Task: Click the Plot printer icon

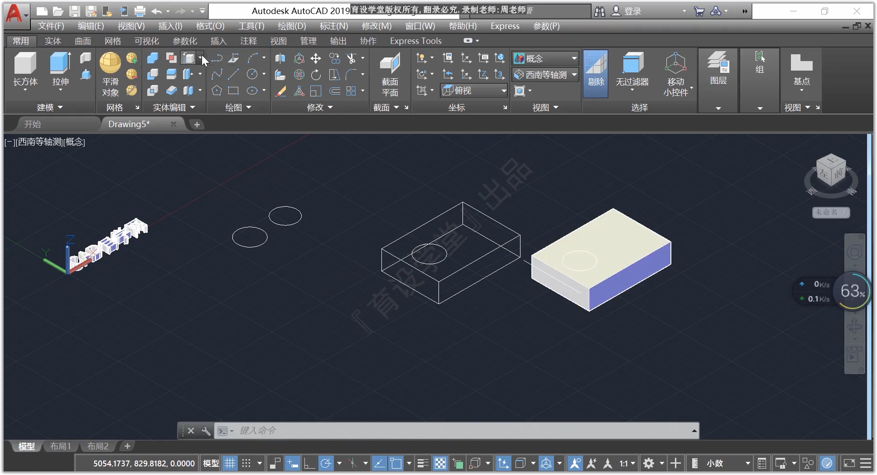Action: (x=140, y=11)
